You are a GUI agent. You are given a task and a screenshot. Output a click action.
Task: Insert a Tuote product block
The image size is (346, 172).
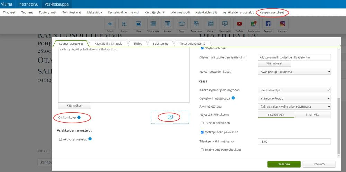pos(181,24)
